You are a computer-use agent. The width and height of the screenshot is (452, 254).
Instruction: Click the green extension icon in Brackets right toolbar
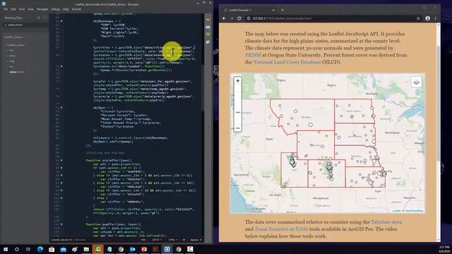(x=208, y=35)
